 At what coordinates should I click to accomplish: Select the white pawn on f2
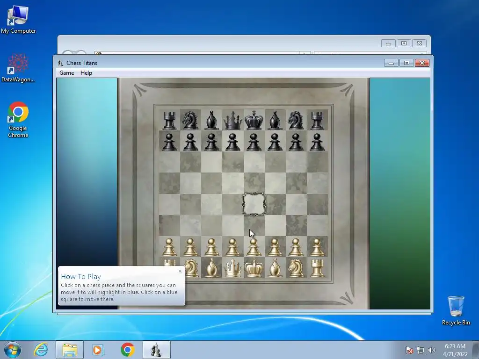click(x=275, y=247)
